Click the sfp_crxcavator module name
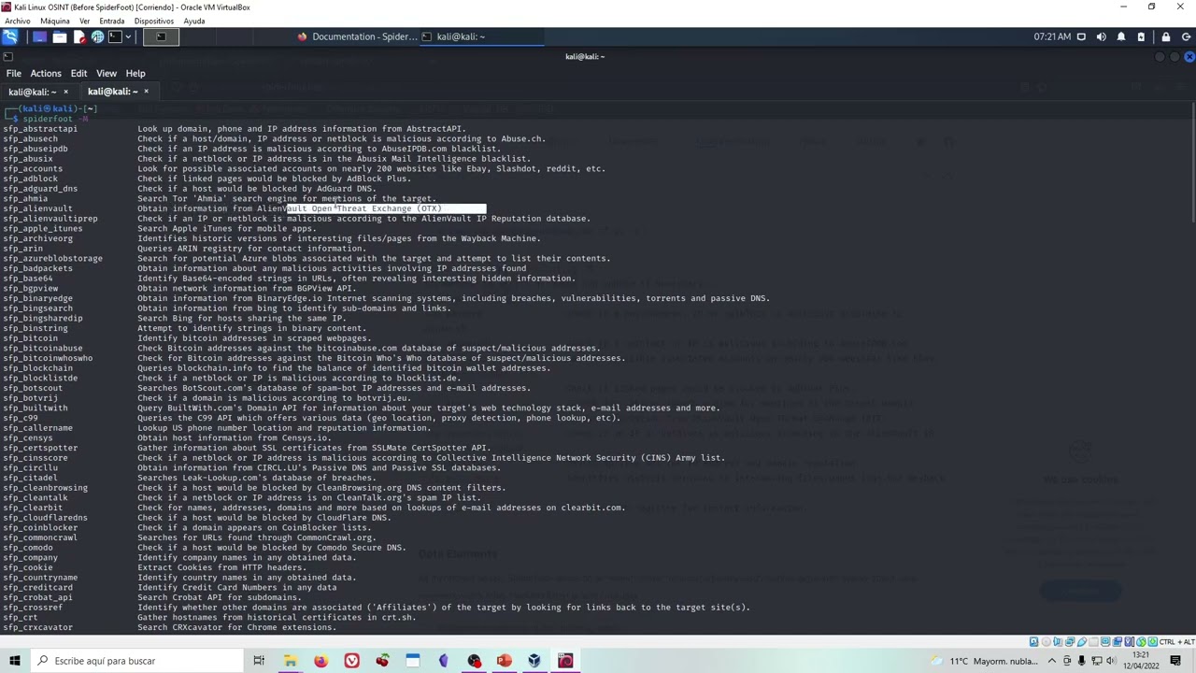Image resolution: width=1196 pixels, height=673 pixels. [37, 627]
